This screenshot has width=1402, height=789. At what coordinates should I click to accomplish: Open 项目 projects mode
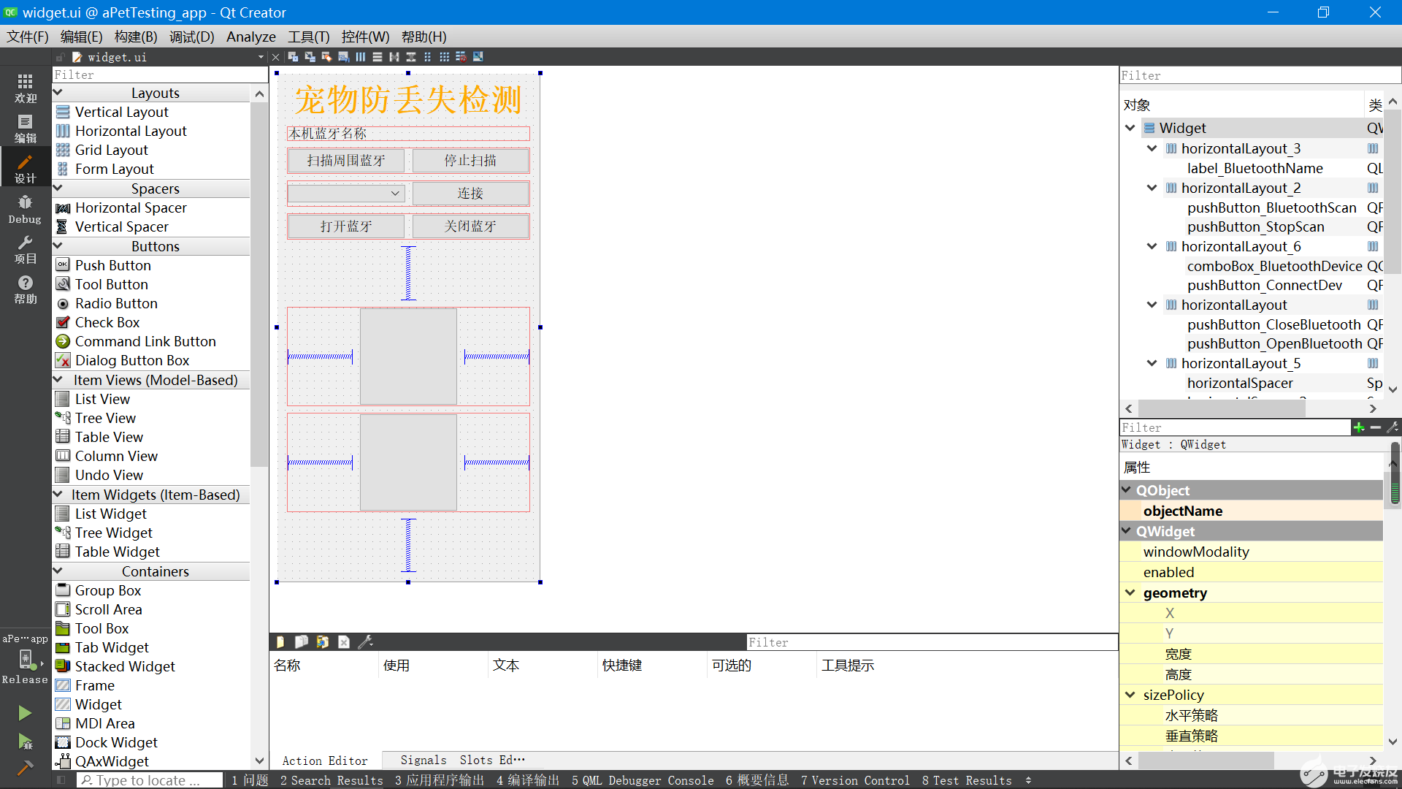click(25, 249)
